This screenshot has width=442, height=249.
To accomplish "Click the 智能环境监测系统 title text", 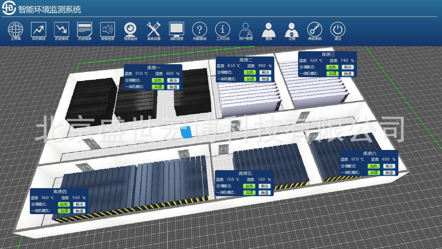I will coord(49,9).
